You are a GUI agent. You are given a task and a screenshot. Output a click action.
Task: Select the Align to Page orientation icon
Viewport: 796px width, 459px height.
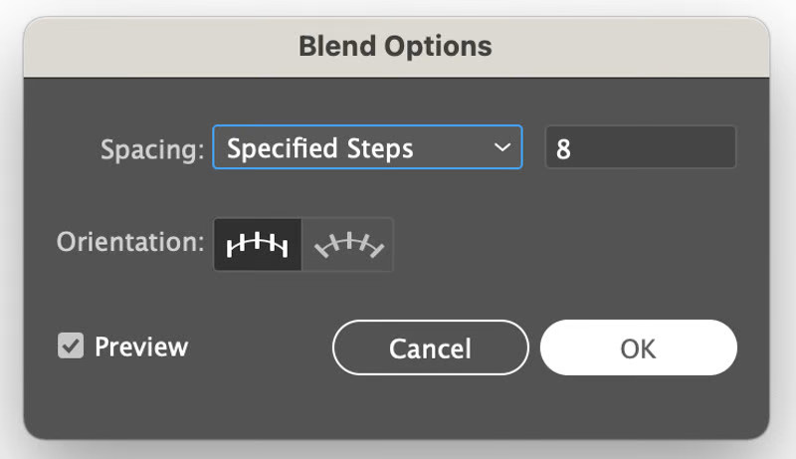pos(258,245)
